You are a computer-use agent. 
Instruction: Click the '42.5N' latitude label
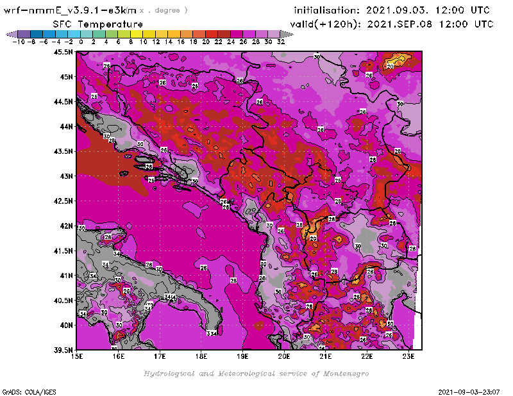tap(63, 201)
